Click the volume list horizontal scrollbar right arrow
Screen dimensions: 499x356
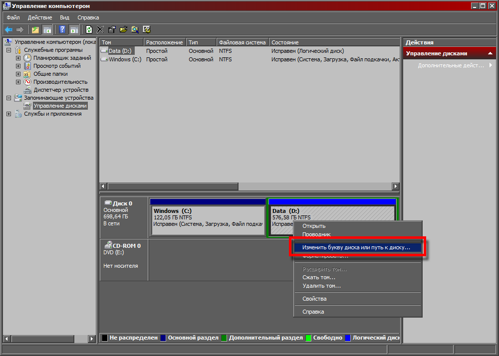pyautogui.click(x=395, y=186)
